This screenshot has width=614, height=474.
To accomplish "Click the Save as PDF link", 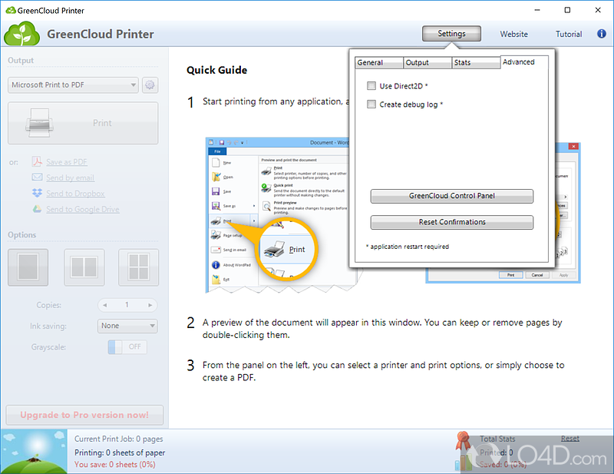I will [x=67, y=162].
